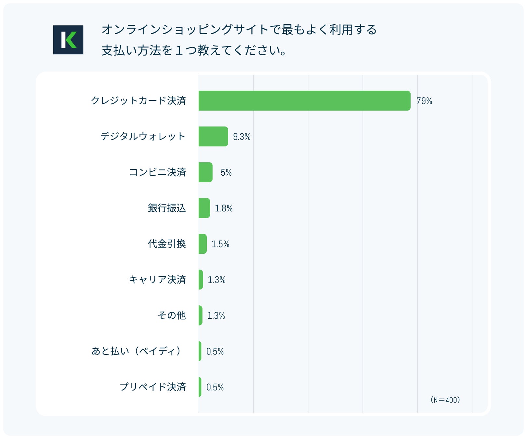Click the クレジットカード決済 green bar
The width and height of the screenshot is (527, 439).
coord(304,101)
